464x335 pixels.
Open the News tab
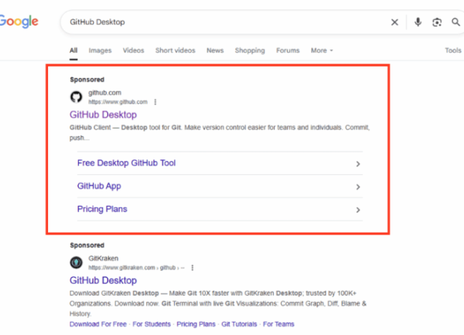[x=215, y=50]
